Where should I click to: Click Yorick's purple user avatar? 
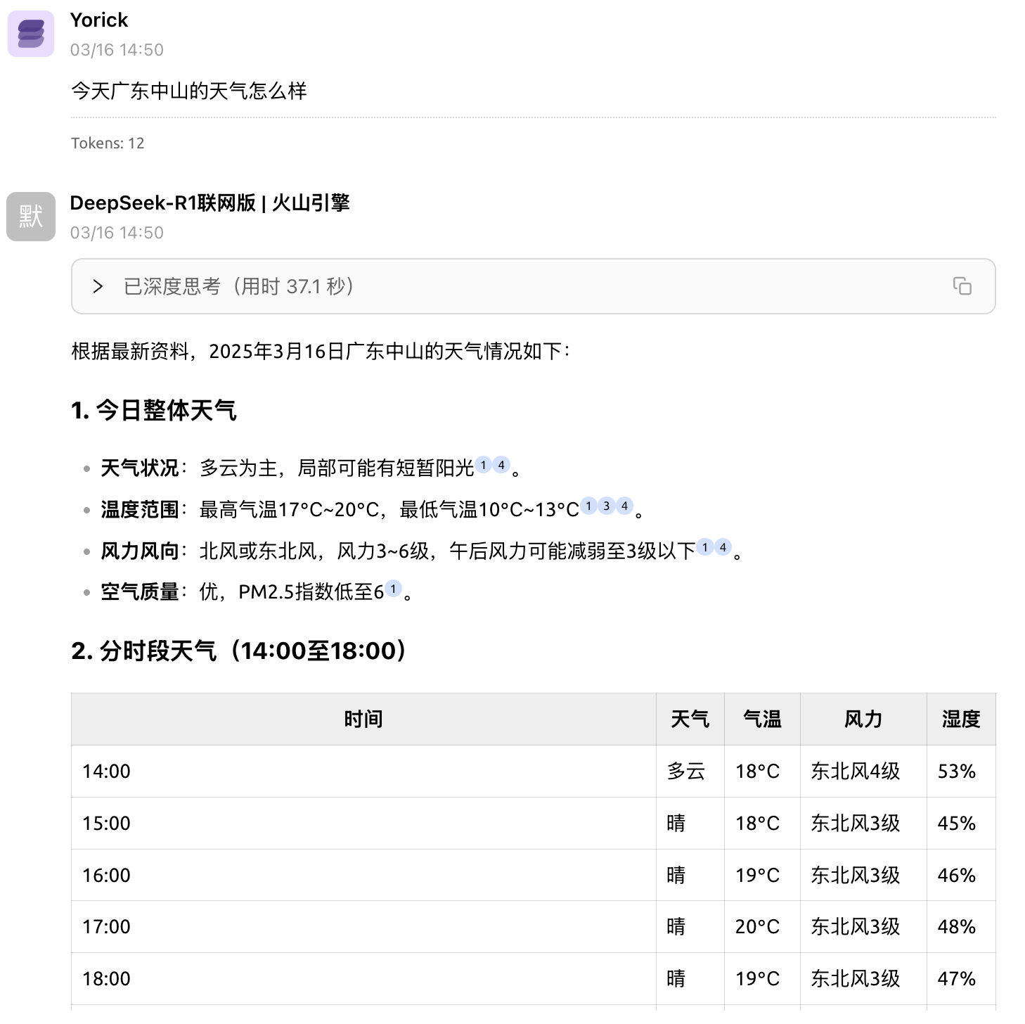[x=31, y=34]
